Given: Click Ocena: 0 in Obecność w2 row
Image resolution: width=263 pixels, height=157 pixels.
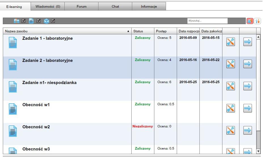Looking at the screenshot, I should point(164,126).
